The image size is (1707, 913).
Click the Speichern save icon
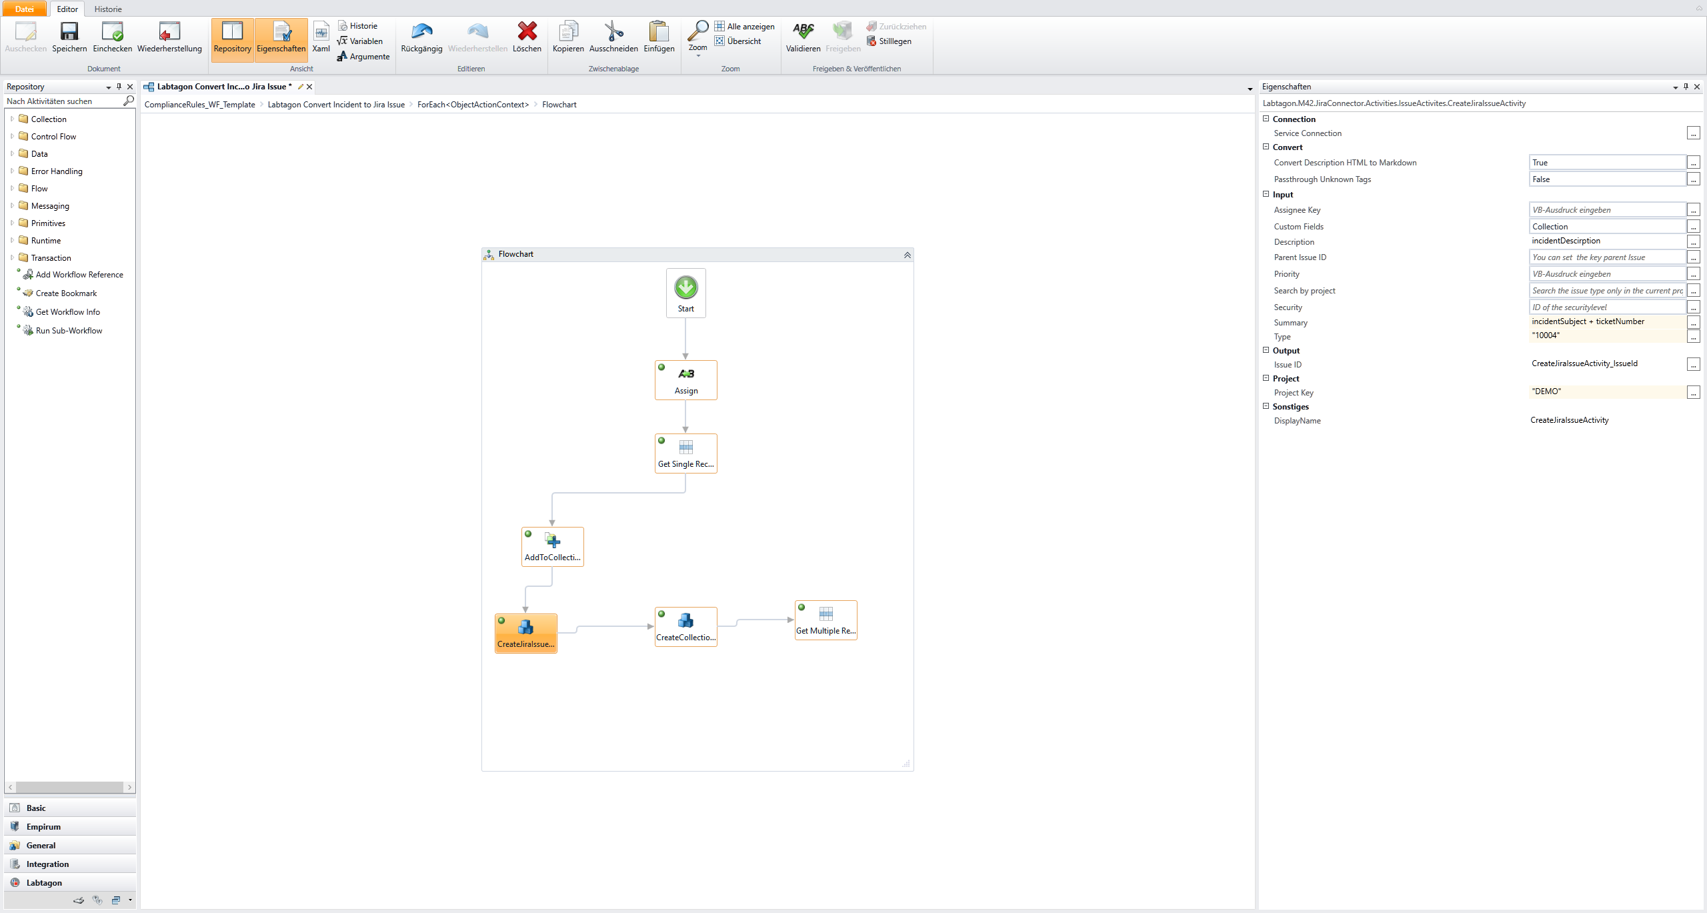[x=69, y=31]
